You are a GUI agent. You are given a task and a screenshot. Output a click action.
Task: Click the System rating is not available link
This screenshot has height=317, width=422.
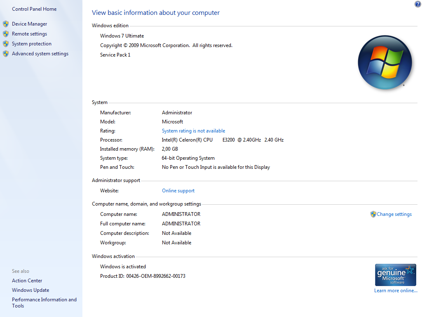[194, 131]
